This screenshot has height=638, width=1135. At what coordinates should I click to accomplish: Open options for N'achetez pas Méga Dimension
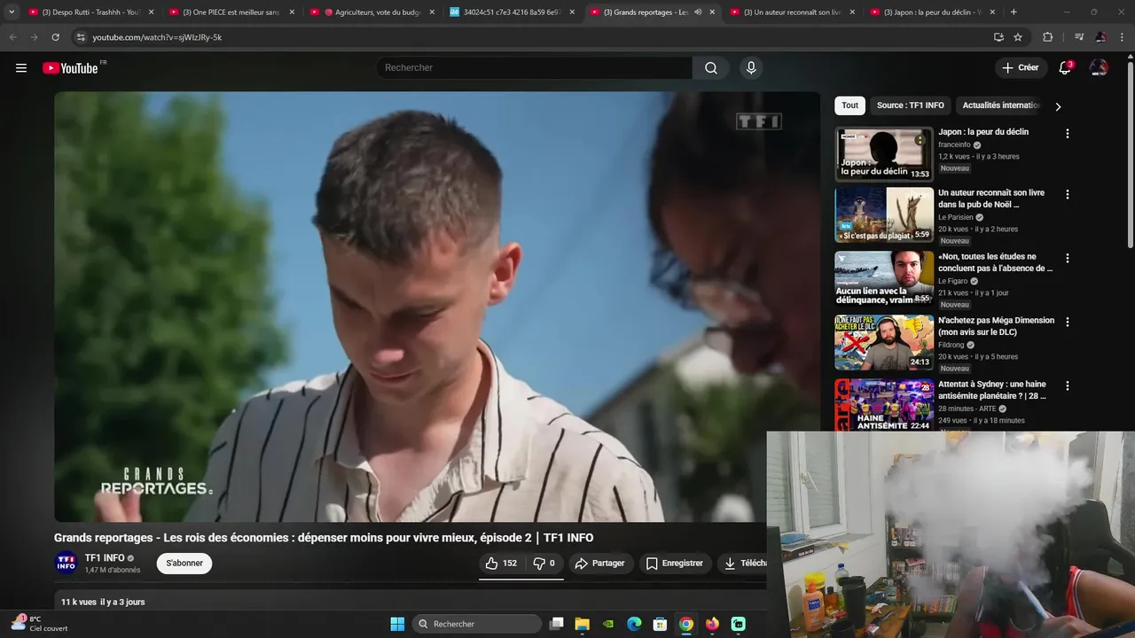click(x=1068, y=322)
